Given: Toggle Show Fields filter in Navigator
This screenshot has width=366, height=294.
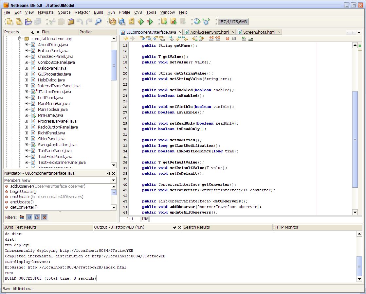Looking at the screenshot, I should click(29, 217).
